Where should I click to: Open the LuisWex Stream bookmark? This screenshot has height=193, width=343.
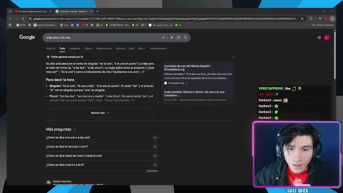117,25
